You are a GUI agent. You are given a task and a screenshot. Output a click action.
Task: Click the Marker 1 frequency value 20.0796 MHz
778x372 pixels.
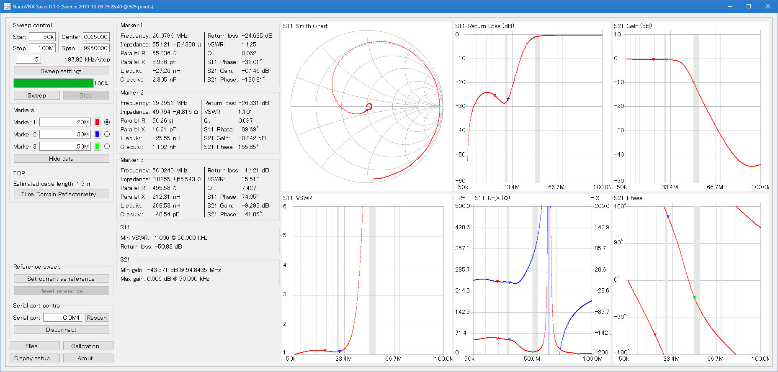pos(170,36)
